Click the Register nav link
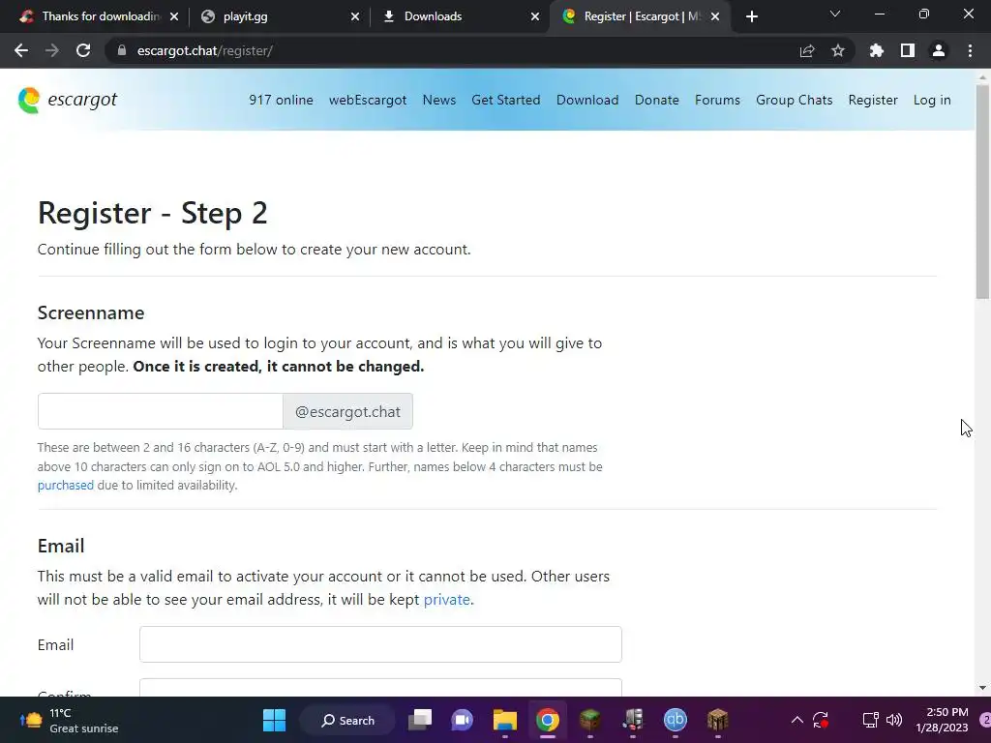991x743 pixels. tap(873, 100)
